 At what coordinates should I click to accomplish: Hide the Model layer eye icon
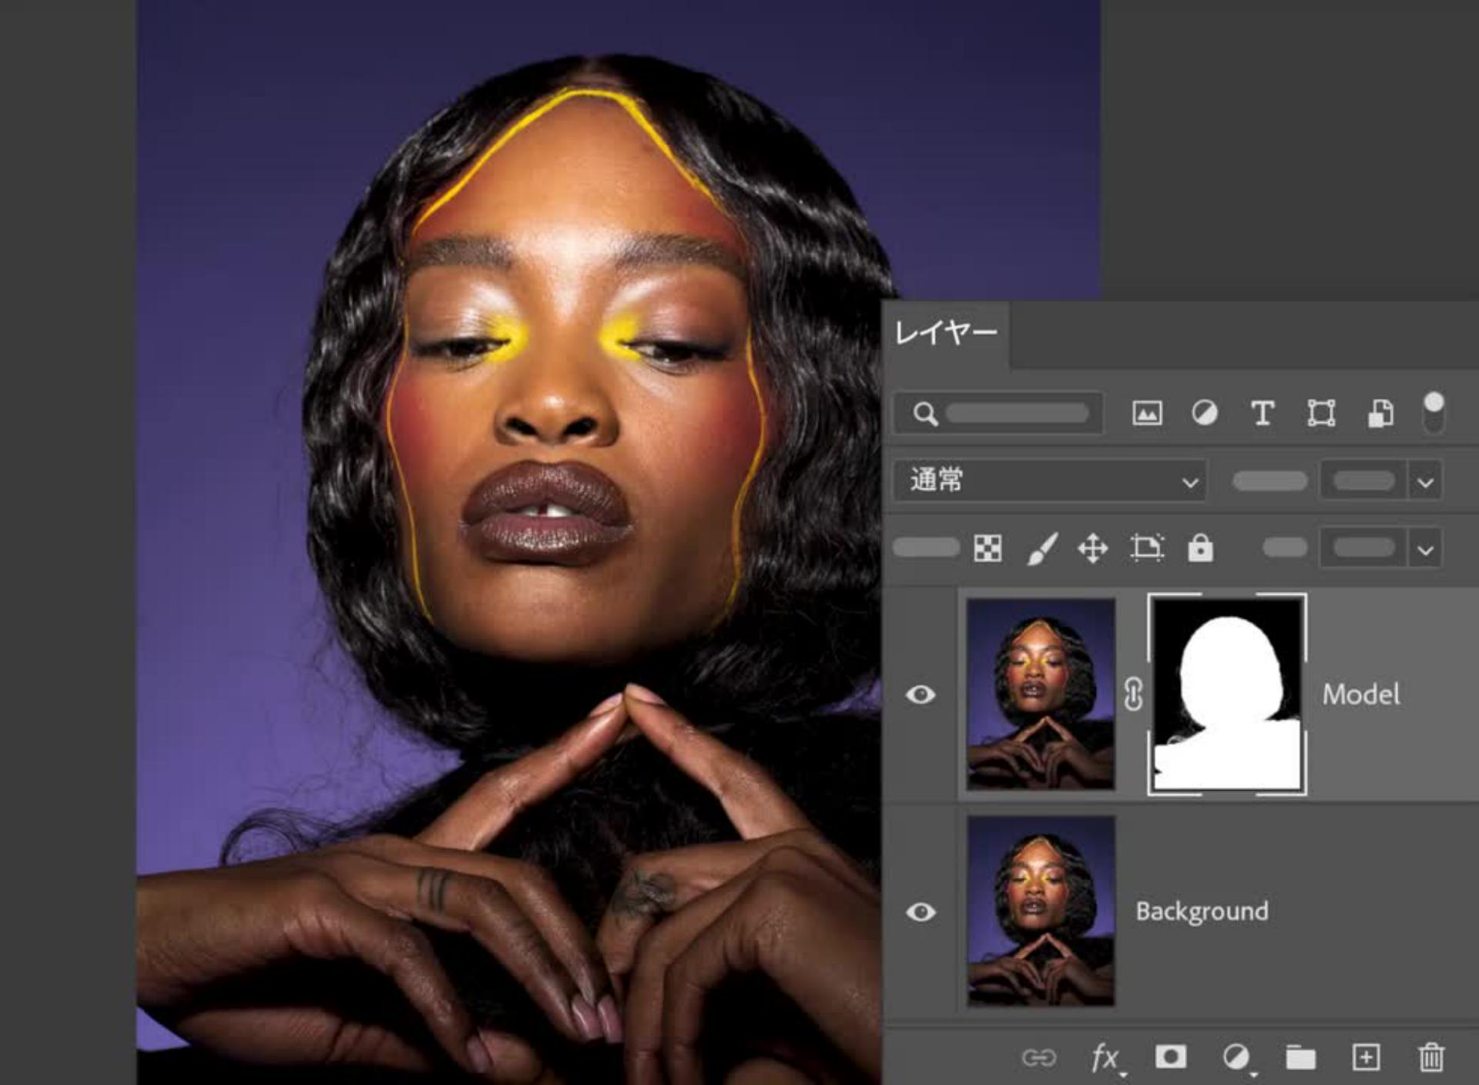click(921, 694)
